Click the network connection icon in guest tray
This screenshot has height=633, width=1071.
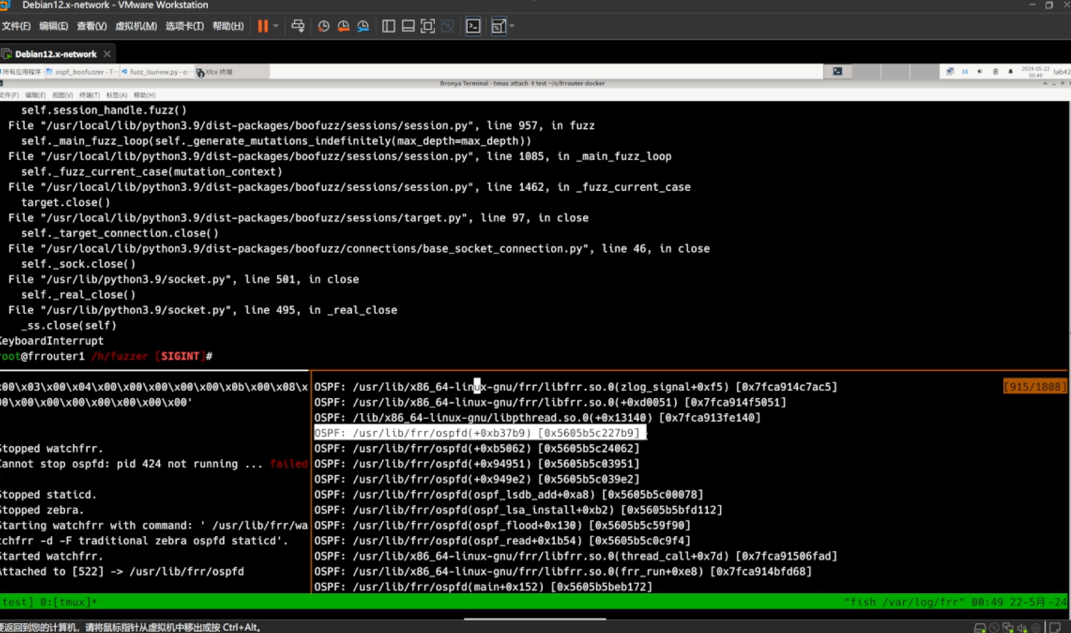(x=950, y=72)
